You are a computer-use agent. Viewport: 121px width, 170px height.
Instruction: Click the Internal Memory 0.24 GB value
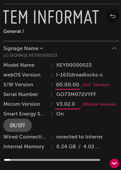(x=66, y=147)
